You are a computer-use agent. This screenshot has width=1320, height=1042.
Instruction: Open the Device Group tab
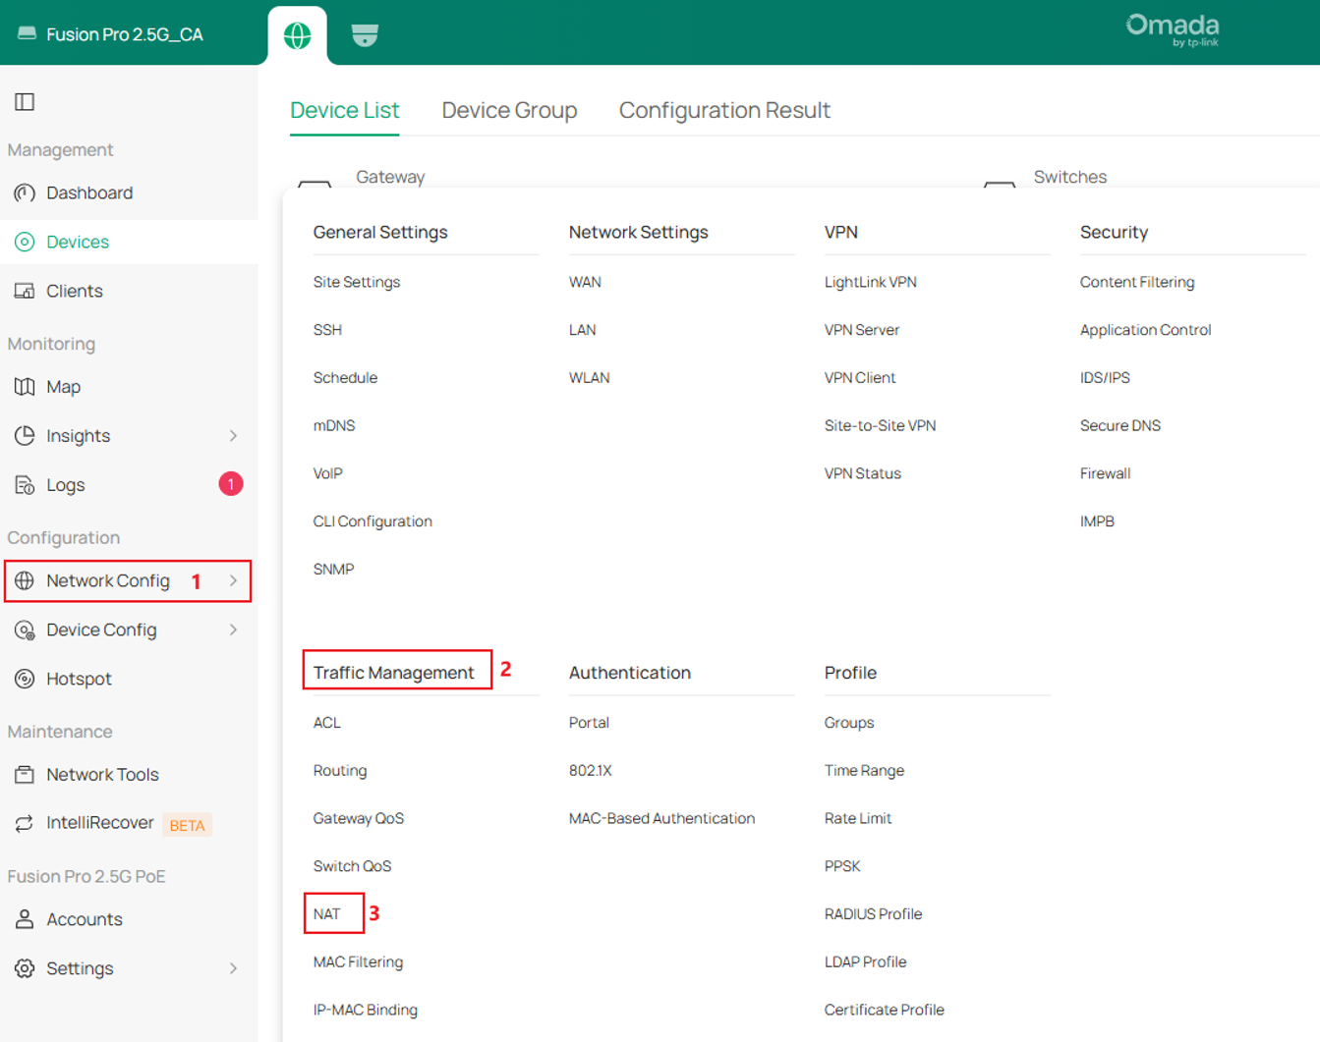pyautogui.click(x=509, y=110)
